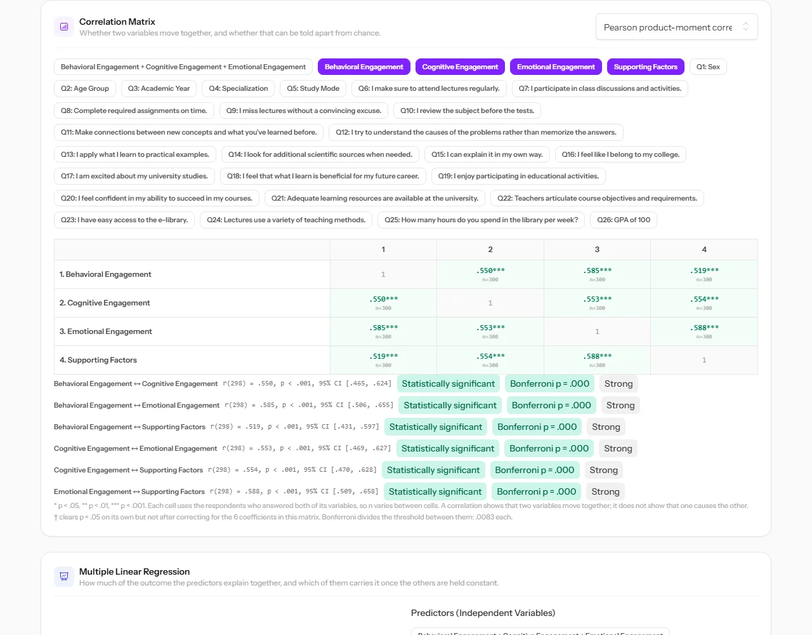Add Q4: Specialization to the matrix
This screenshot has width=812, height=635.
click(239, 88)
